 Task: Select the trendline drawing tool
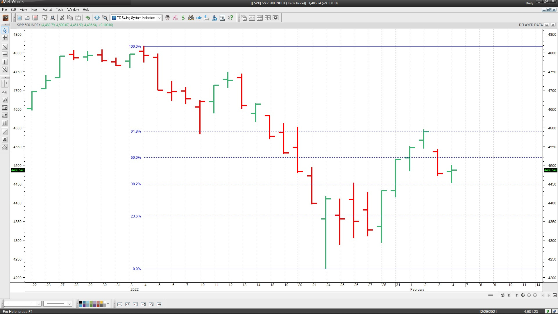pyautogui.click(x=5, y=47)
